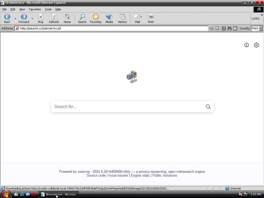Click the Internet zone status indicator

233,188
